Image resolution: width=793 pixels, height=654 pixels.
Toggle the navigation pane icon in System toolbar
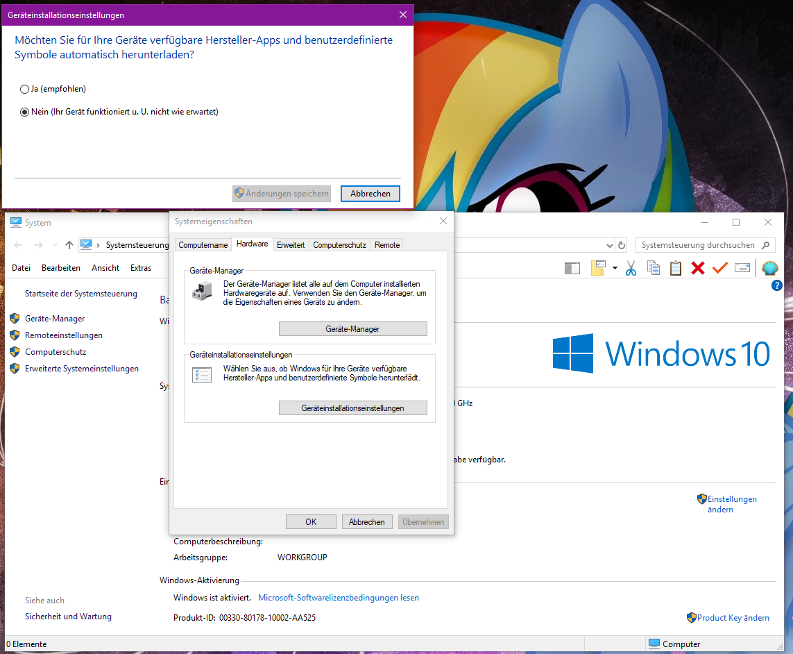tap(572, 268)
